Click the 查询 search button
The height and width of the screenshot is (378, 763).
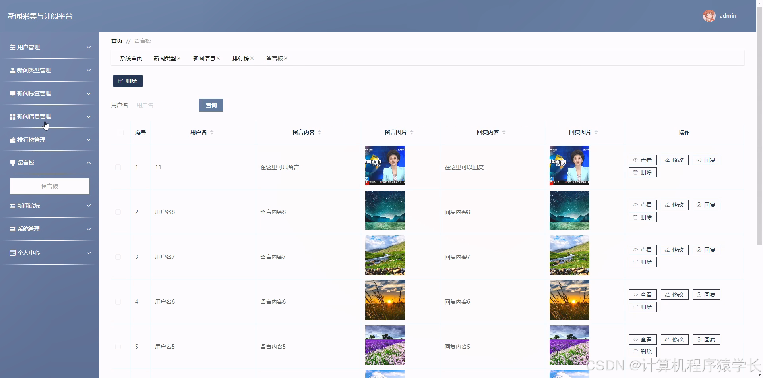[x=211, y=105]
